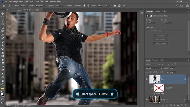Hide the Background layer with its eye icon

pos(147,100)
